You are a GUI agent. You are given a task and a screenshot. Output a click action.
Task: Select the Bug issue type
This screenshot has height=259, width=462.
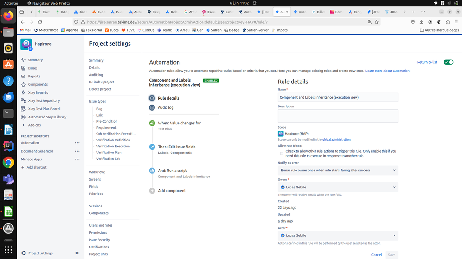click(x=99, y=109)
